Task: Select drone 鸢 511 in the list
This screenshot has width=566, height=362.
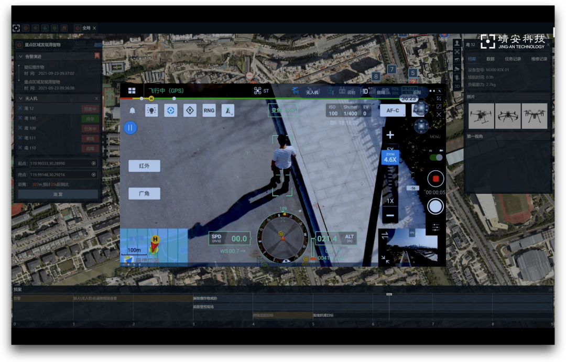Action: coord(58,138)
